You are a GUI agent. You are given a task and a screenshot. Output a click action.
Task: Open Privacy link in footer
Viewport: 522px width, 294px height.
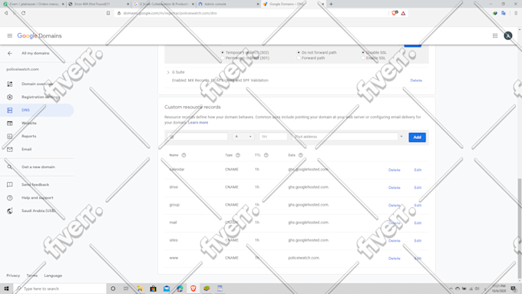(13, 276)
